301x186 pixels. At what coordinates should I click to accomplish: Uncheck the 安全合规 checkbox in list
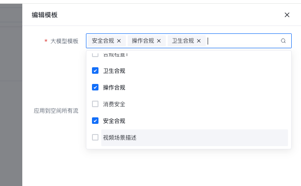pos(95,121)
